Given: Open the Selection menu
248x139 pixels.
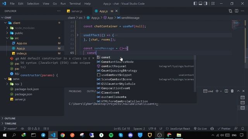Looking at the screenshot, I should (x=33, y=3).
